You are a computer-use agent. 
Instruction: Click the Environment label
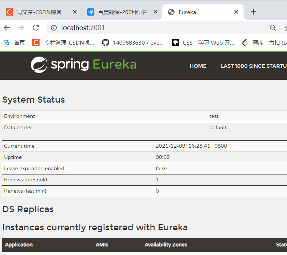coord(20,116)
